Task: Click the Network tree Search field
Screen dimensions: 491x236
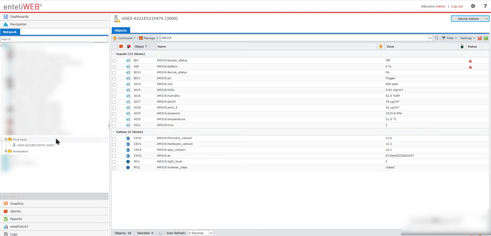Action: 54,39
